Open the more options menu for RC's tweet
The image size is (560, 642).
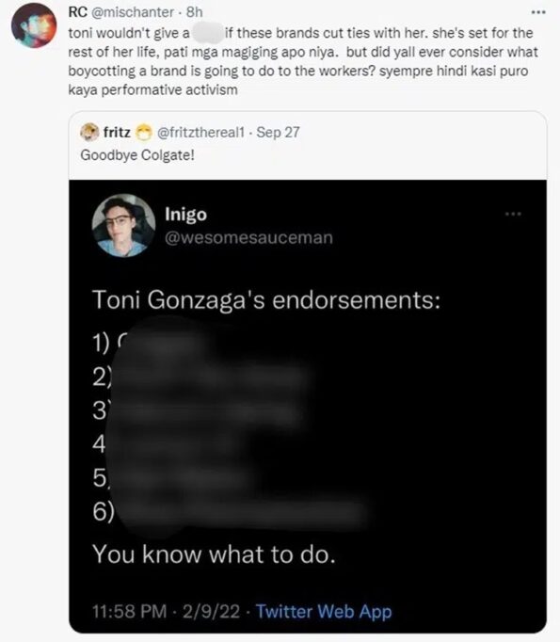click(x=538, y=12)
